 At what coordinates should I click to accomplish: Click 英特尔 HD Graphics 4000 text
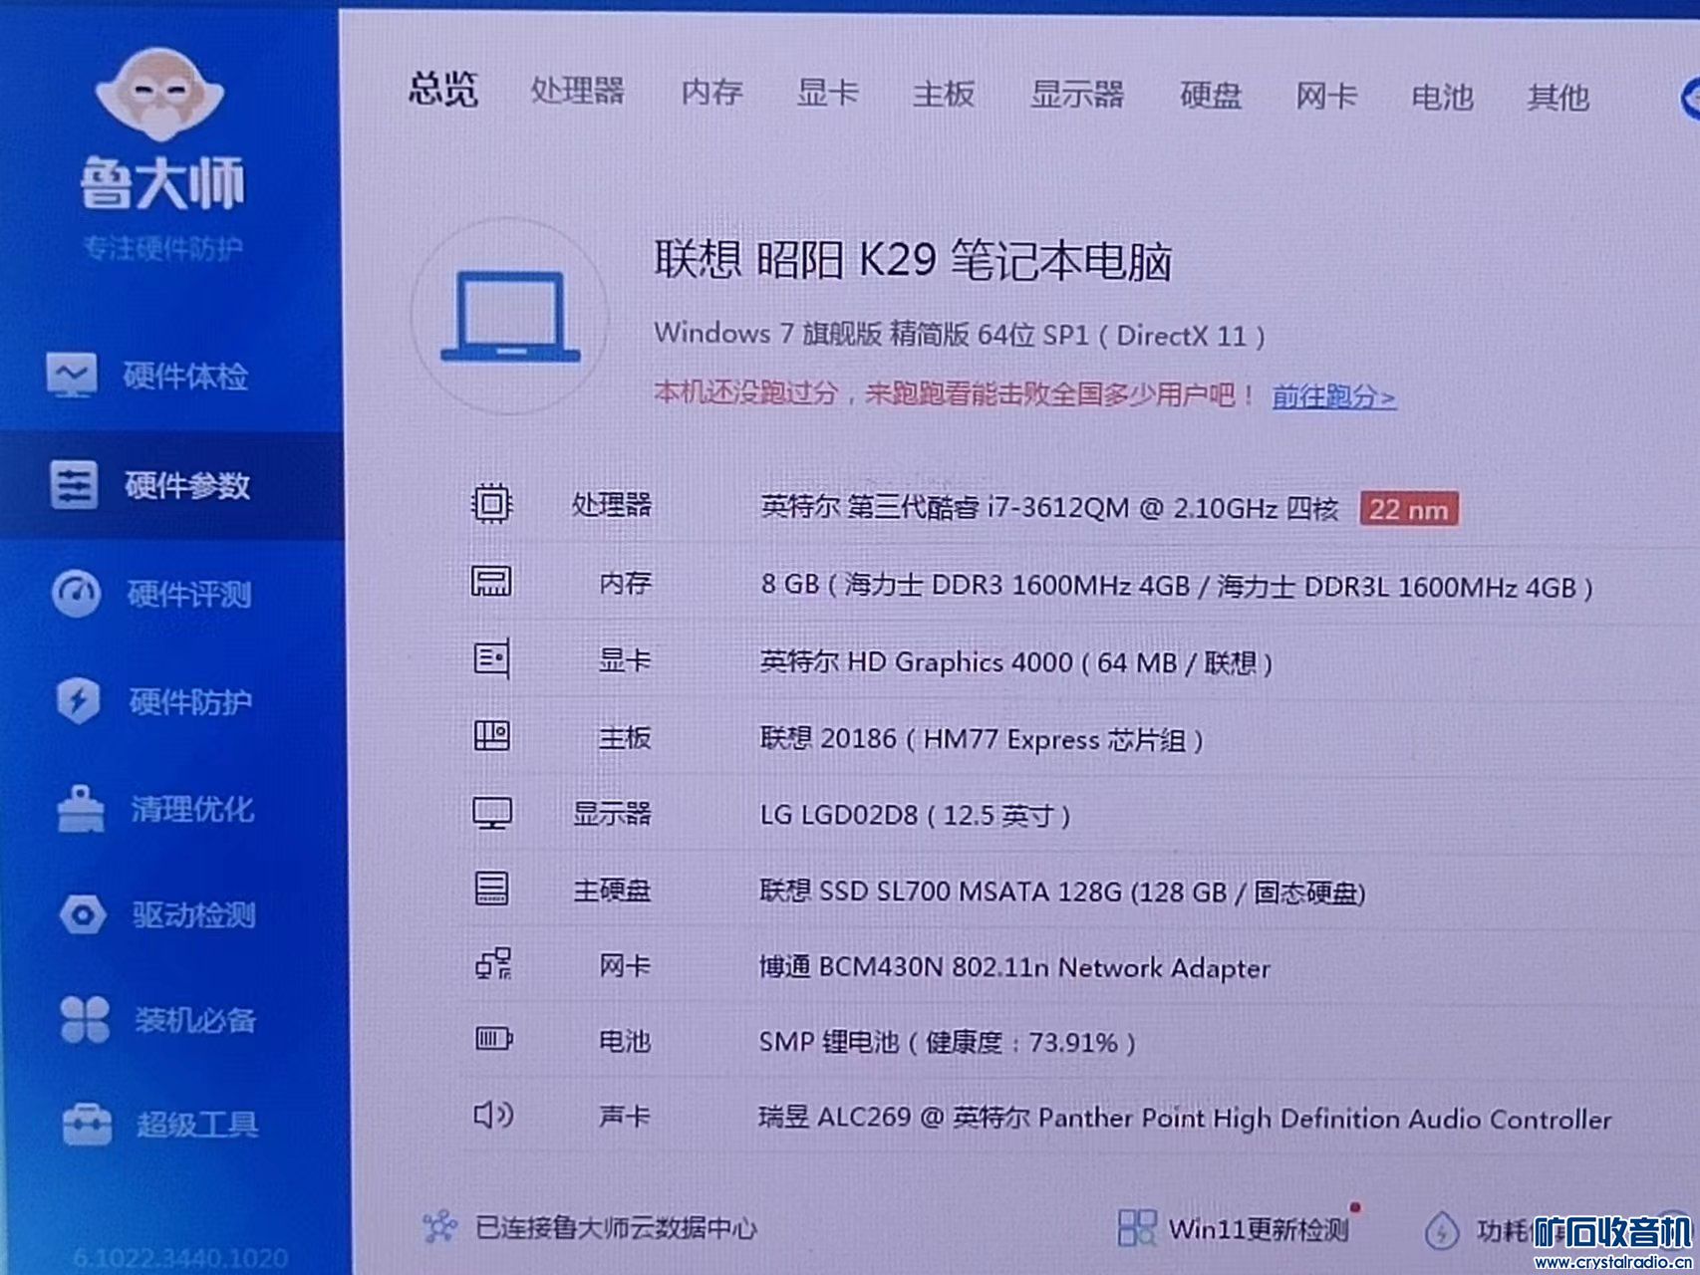click(x=1016, y=661)
